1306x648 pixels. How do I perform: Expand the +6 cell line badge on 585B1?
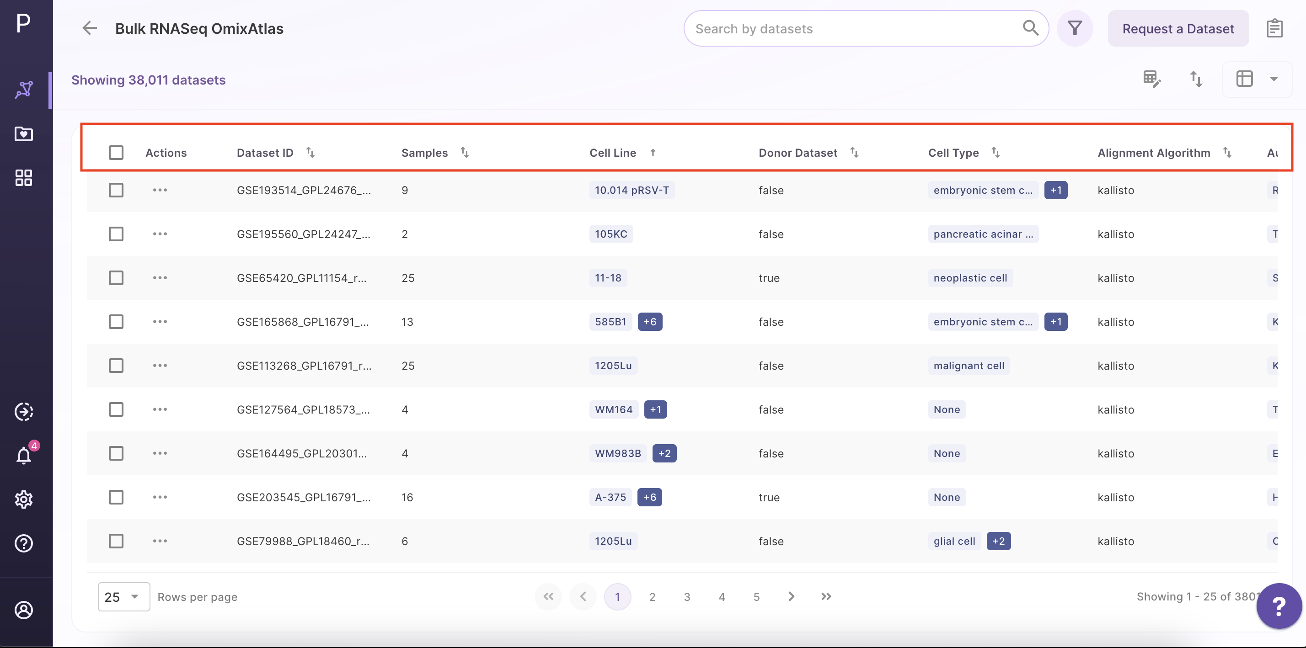point(650,321)
